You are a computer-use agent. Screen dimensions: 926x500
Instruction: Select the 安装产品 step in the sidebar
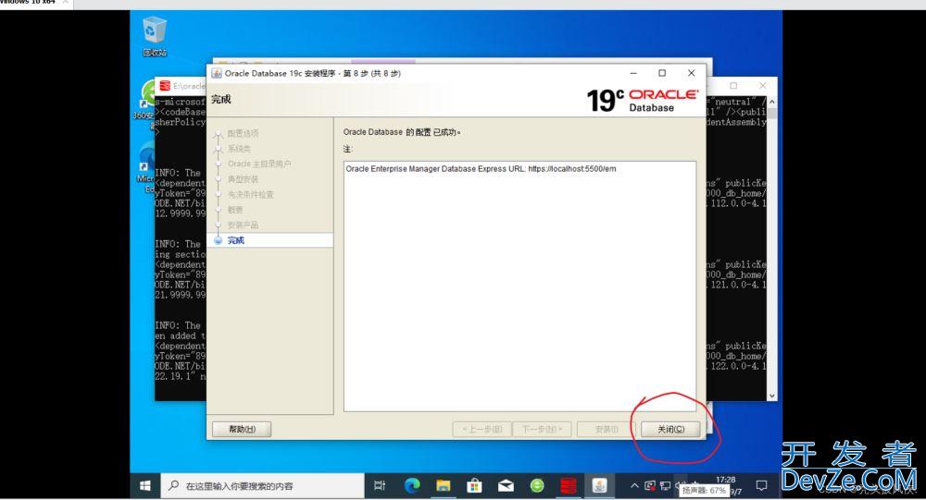coord(243,226)
